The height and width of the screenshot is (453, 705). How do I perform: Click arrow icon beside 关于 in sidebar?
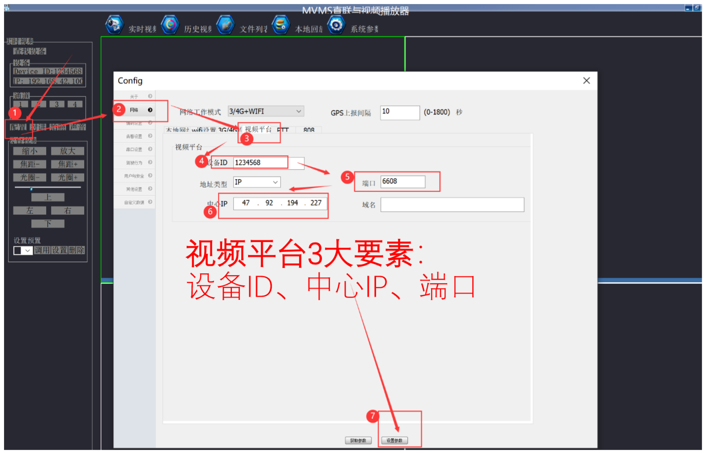click(x=150, y=96)
